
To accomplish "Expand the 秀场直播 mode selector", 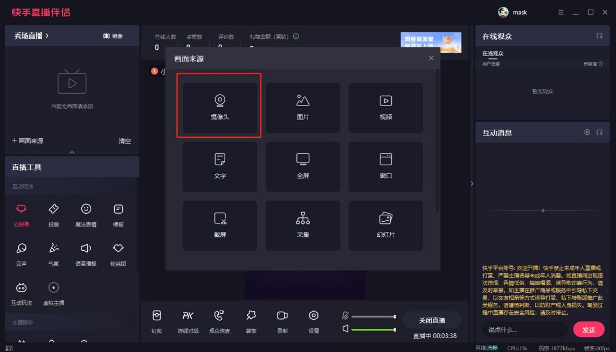I will (x=31, y=36).
